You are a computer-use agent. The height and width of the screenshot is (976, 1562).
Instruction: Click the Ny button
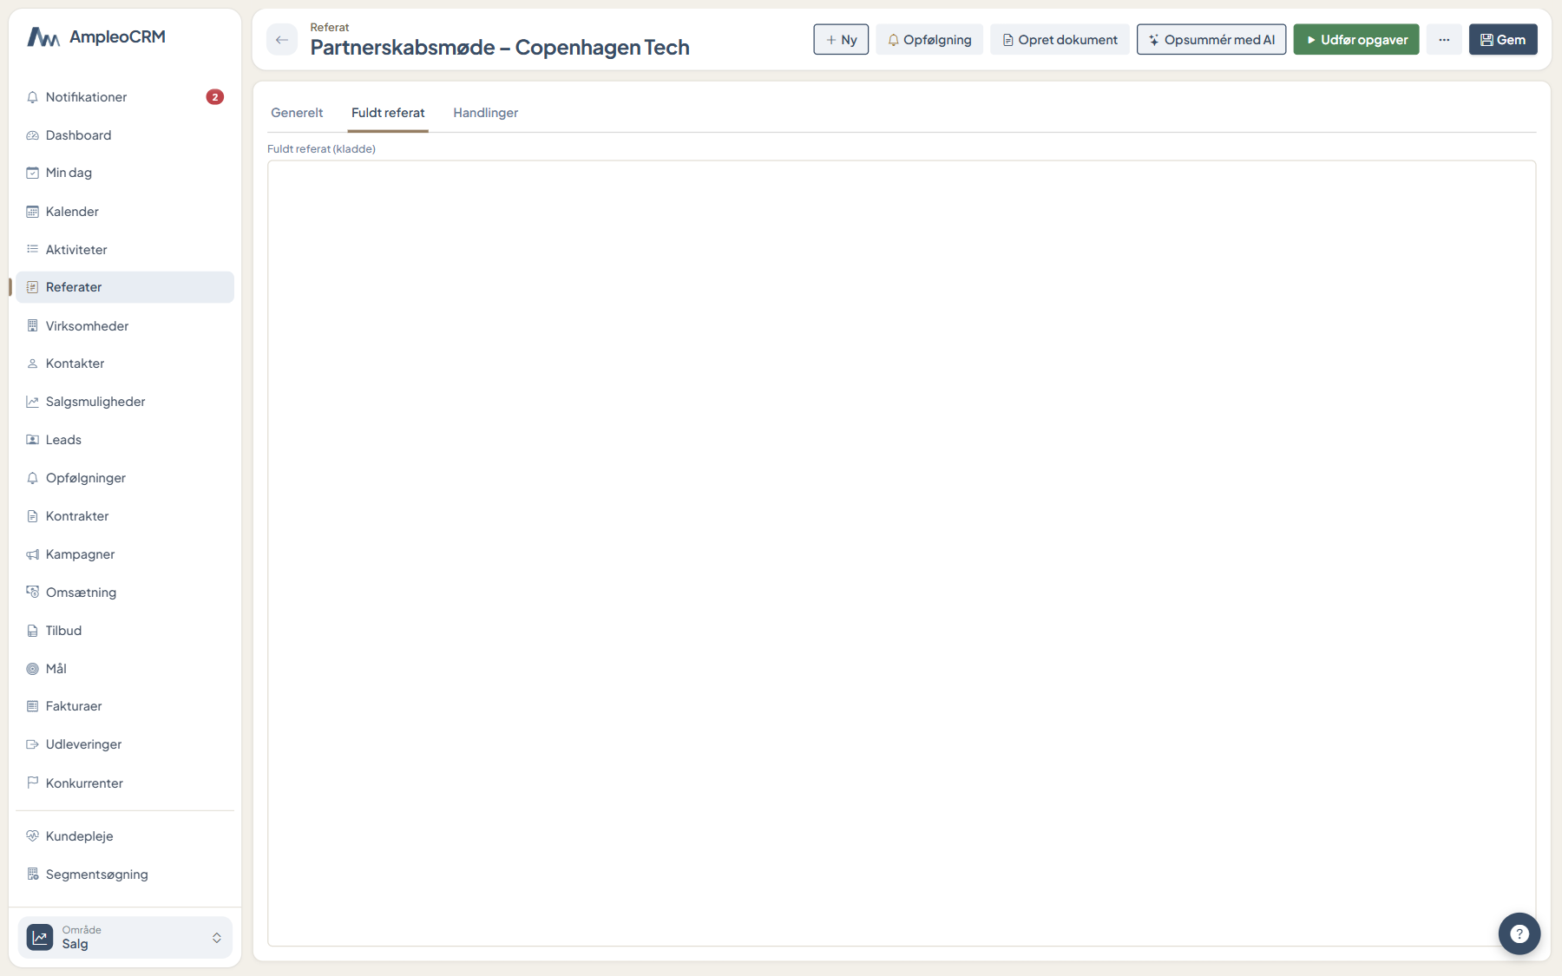(841, 40)
